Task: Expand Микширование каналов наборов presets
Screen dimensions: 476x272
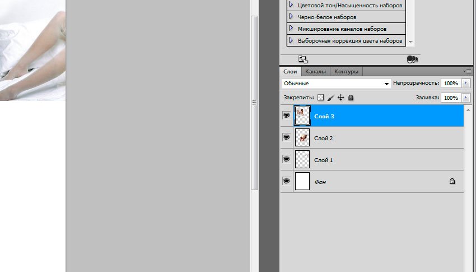Action: (291, 29)
